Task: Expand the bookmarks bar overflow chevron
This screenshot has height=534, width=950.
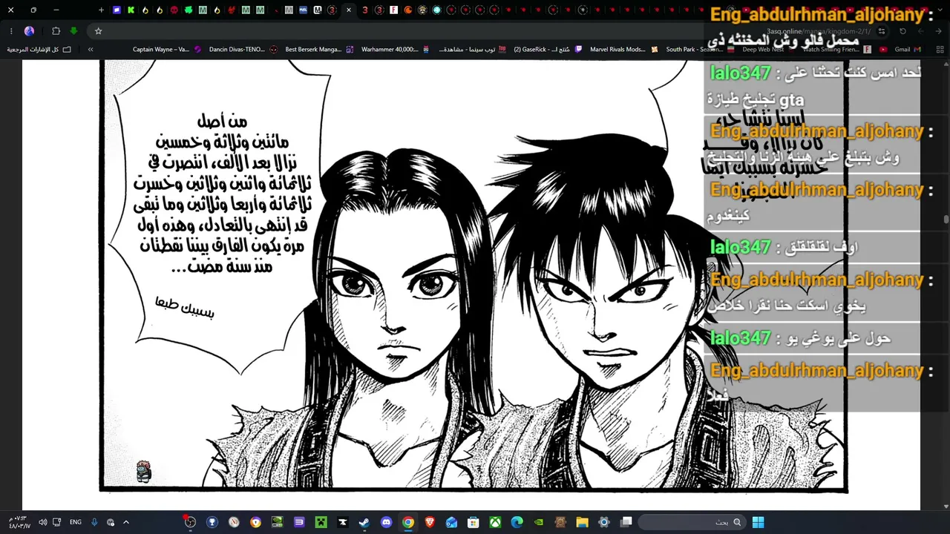Action: (x=91, y=50)
